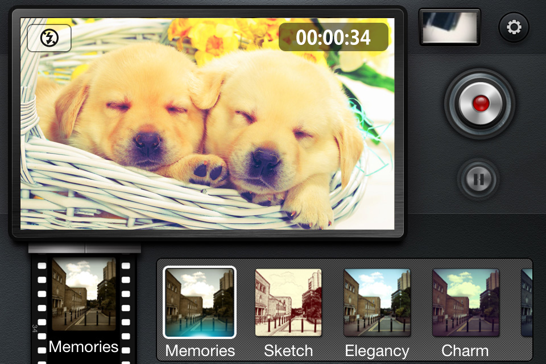Toggle the camera flash icon

click(49, 38)
